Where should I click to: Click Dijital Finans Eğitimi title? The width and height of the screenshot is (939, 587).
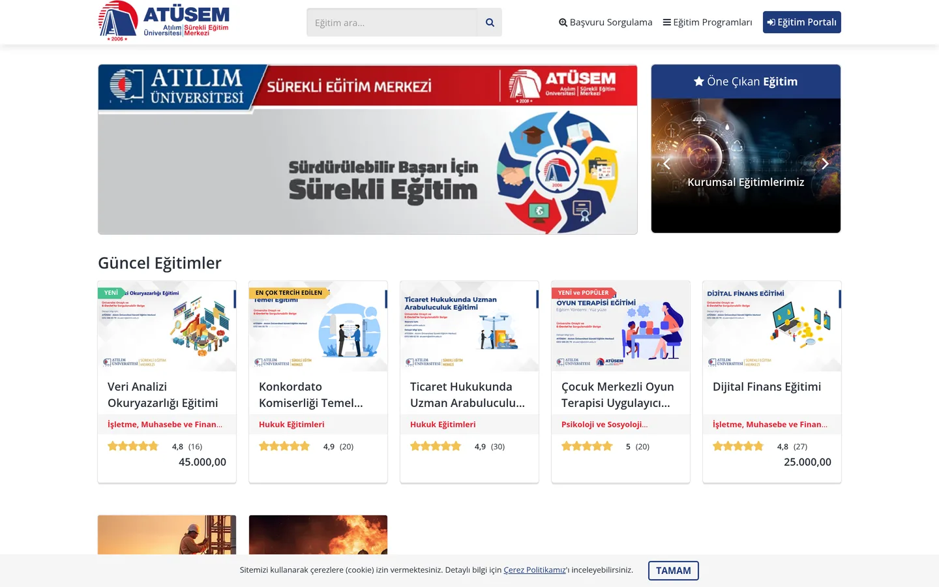click(x=767, y=387)
